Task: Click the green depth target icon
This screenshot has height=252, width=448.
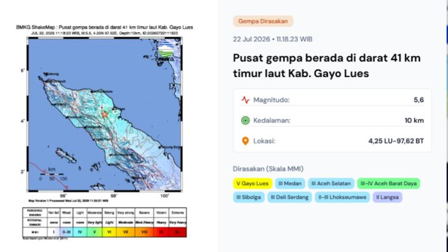Action: point(245,121)
